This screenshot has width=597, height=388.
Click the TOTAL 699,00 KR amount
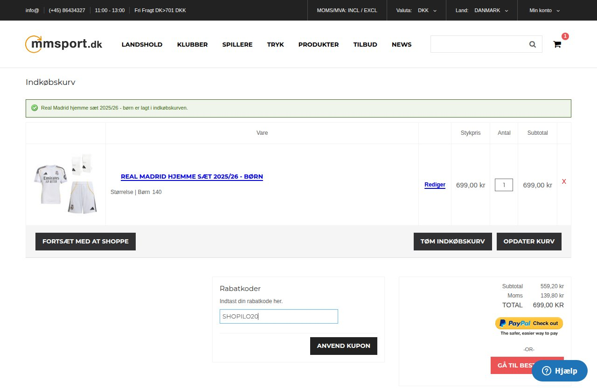coord(548,305)
